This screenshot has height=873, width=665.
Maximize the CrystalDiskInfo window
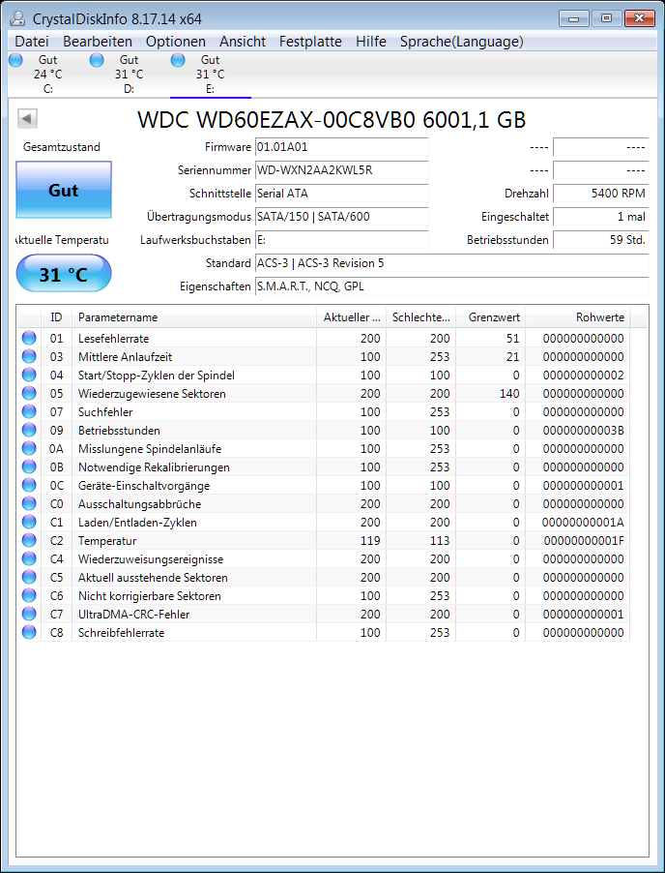pos(607,18)
